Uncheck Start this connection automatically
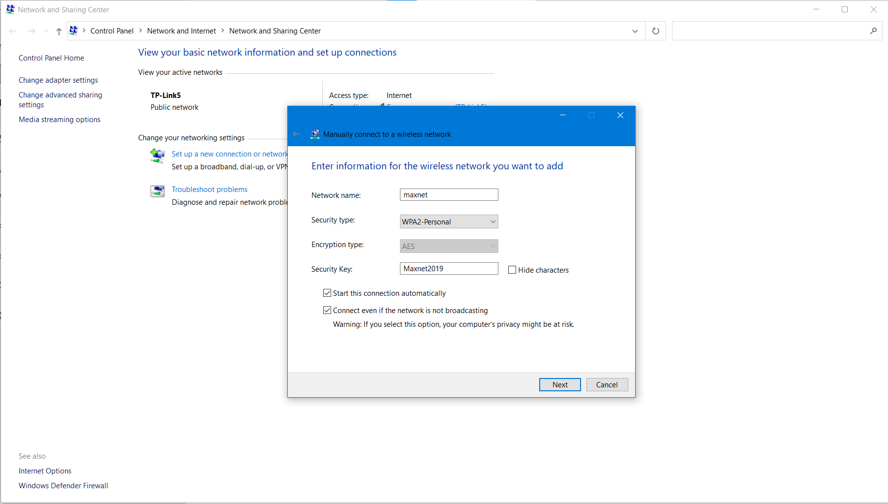The width and height of the screenshot is (888, 504). (x=327, y=293)
